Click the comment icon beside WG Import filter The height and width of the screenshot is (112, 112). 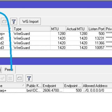[4, 22]
